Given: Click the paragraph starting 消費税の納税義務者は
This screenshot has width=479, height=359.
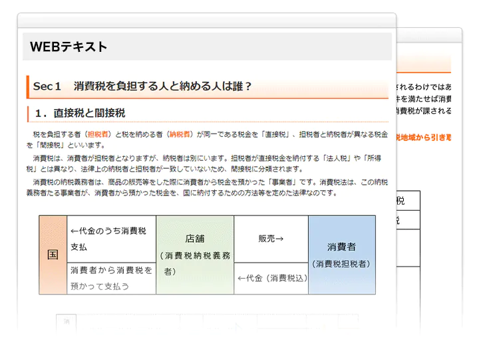Looking at the screenshot, I should 206,187.
